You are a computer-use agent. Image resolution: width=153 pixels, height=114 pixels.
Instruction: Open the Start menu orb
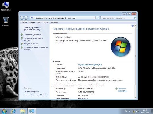coord(4,111)
